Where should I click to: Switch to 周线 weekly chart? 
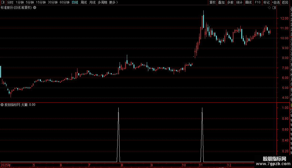point(84,2)
